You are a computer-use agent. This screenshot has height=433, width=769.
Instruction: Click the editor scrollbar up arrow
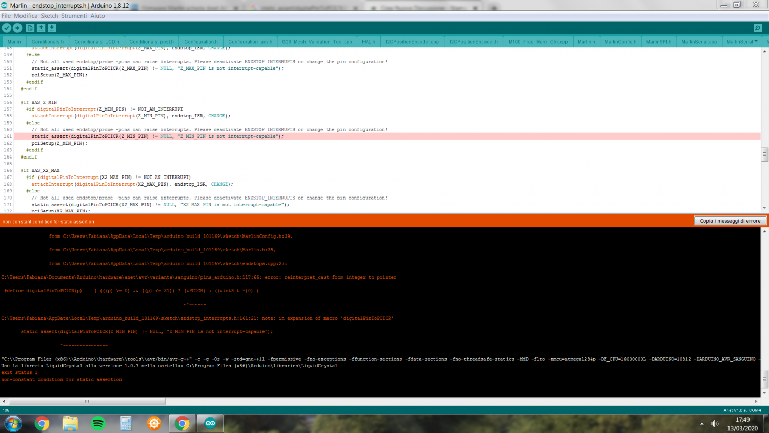tap(764, 52)
